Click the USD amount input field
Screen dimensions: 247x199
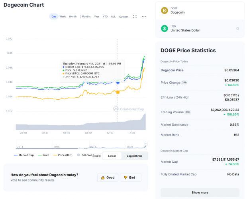(237, 29)
